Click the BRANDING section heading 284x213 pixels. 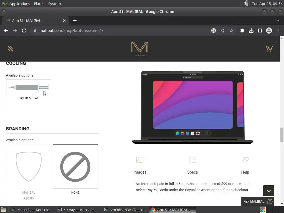(x=17, y=129)
